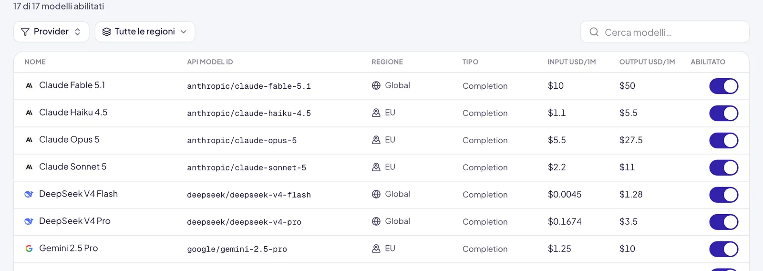Toggle Gemini 2.5 Pro enabled switch

pos(724,250)
